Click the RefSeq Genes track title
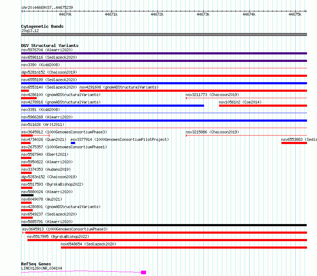The width and height of the screenshot is (317, 276). pyautogui.click(x=36, y=264)
